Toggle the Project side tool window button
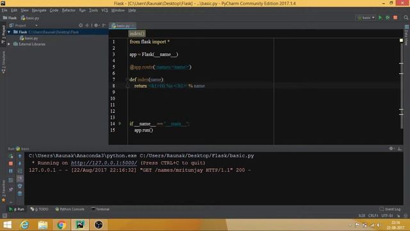 (3, 35)
